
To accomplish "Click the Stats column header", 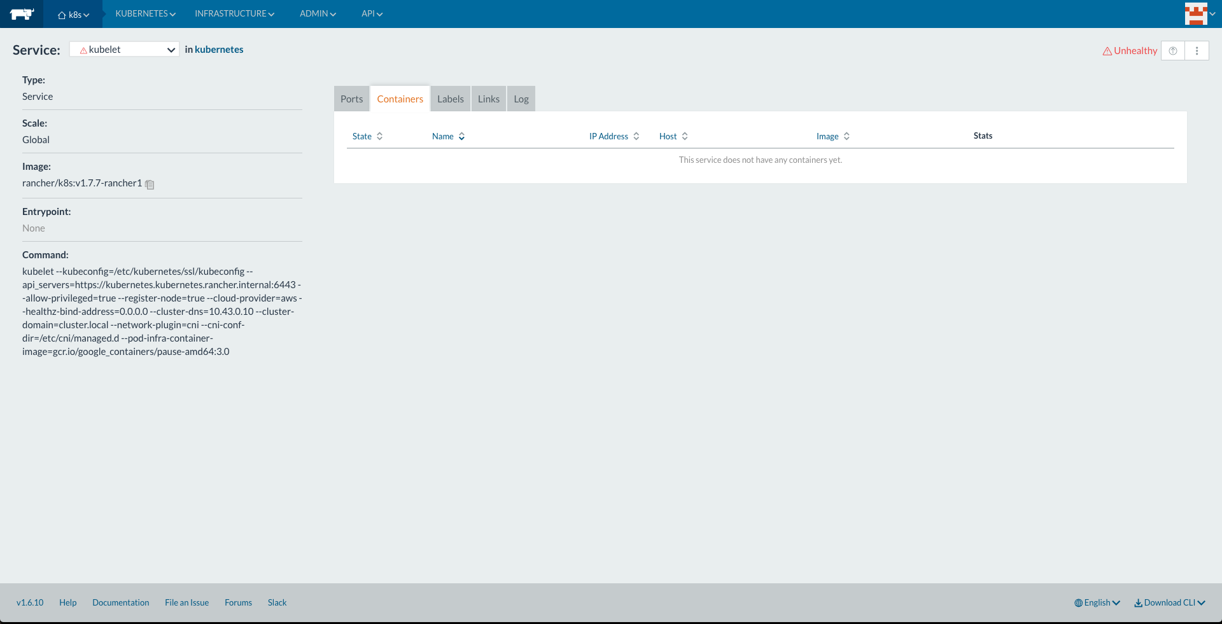I will (x=983, y=135).
